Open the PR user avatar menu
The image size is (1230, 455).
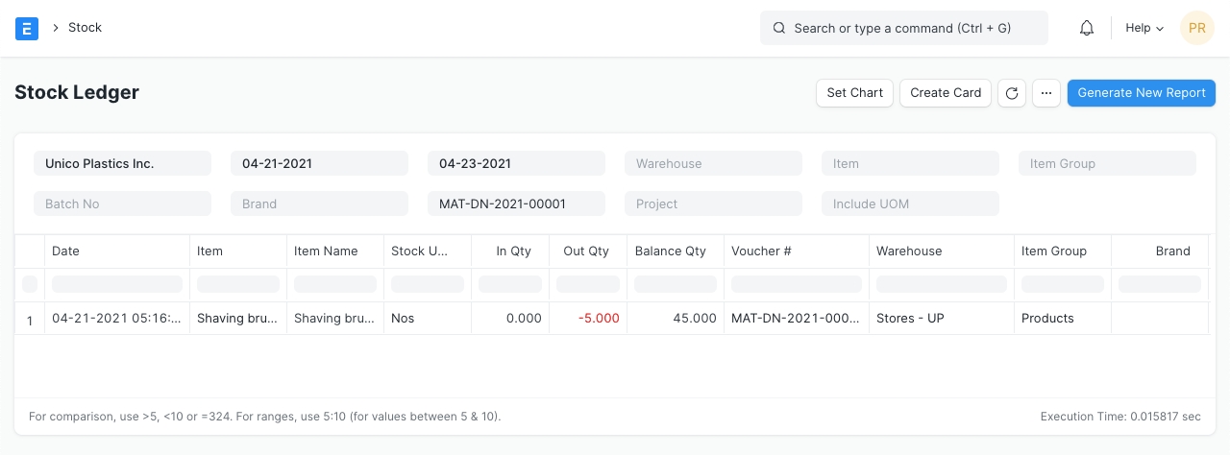(x=1196, y=28)
